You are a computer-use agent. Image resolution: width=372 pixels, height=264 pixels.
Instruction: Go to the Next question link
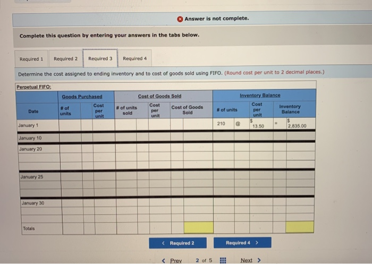pyautogui.click(x=247, y=260)
